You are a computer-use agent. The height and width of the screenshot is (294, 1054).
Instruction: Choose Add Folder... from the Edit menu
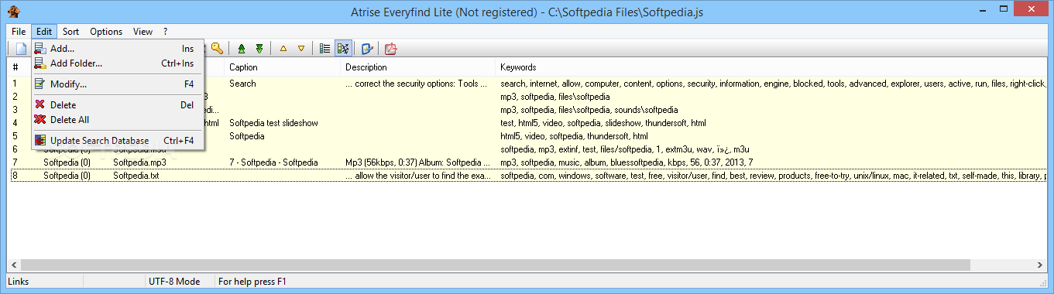click(x=118, y=63)
